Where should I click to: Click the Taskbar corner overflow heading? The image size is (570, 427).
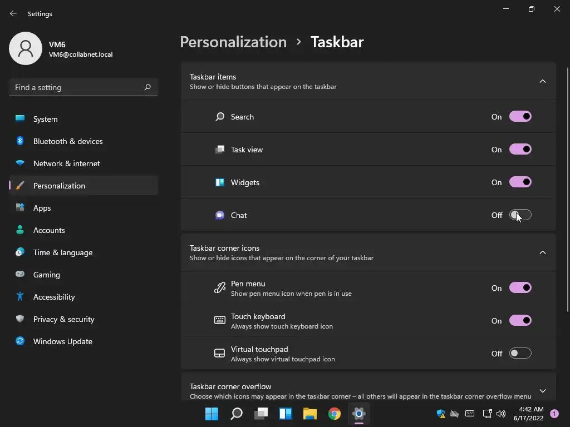point(230,387)
